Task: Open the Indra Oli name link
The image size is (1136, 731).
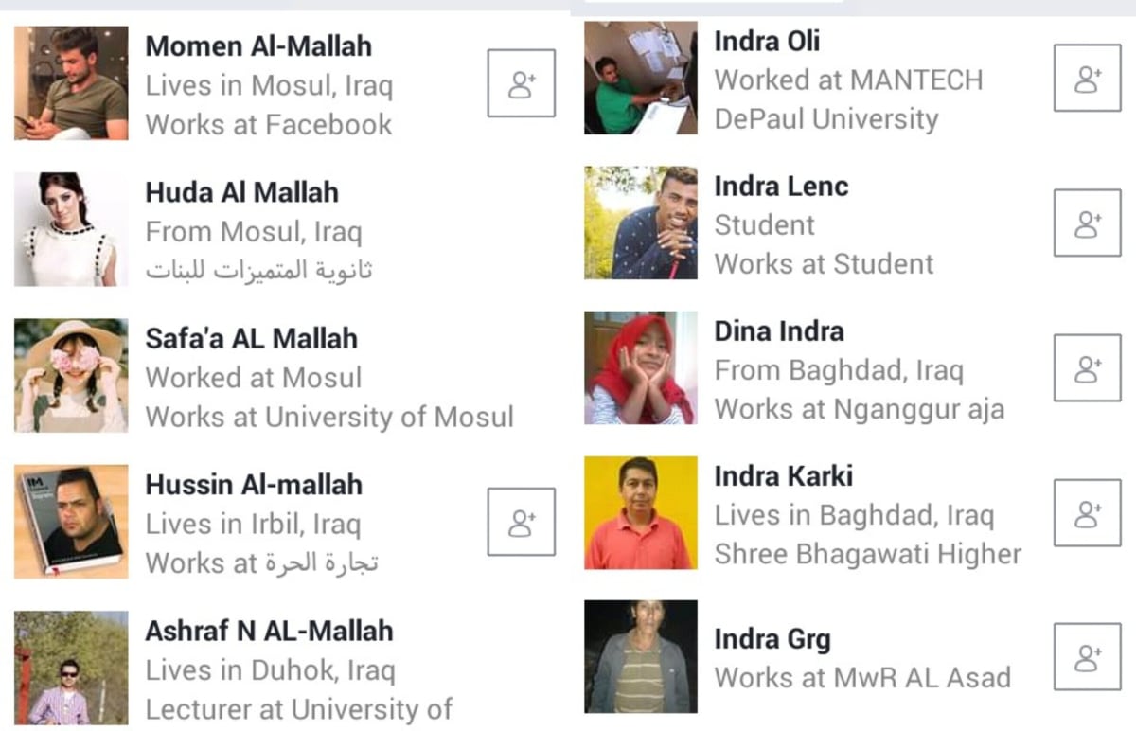Action: click(x=767, y=41)
